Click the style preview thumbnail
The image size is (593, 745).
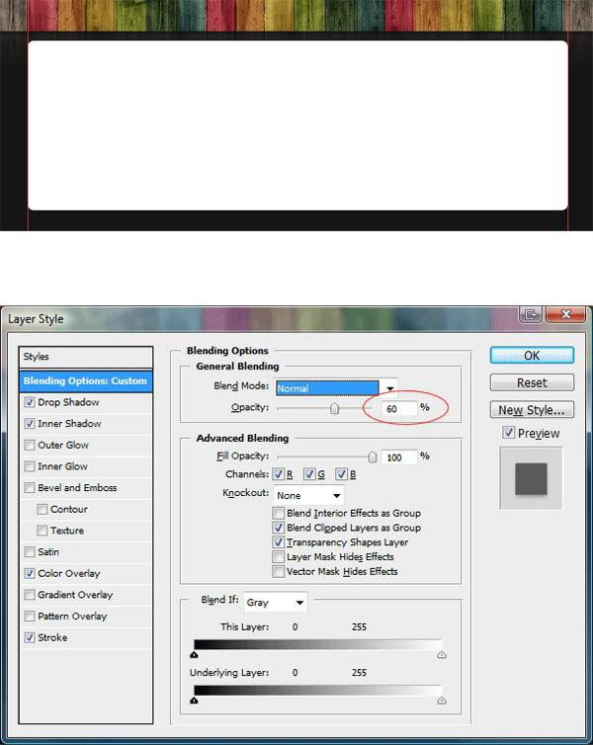531,478
